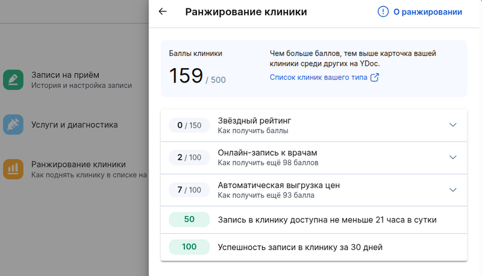Click 'Автоматическая выгрузка цен' row title
This screenshot has width=482, height=276.
279,186
